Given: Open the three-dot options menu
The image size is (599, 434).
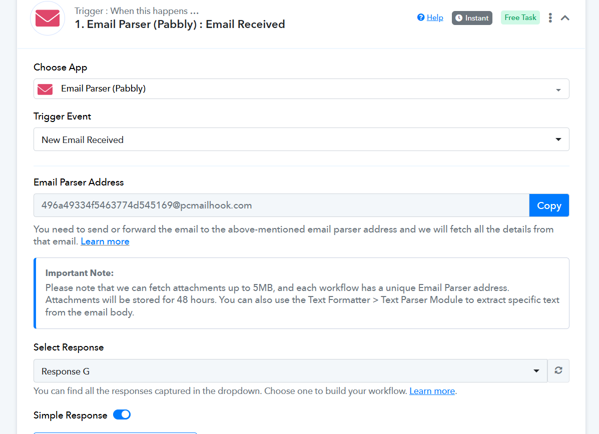Looking at the screenshot, I should (550, 18).
